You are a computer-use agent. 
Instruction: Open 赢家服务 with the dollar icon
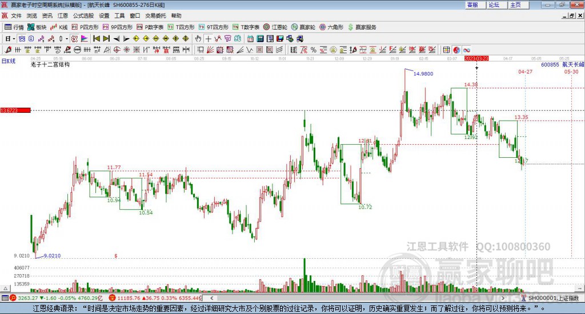(362, 27)
